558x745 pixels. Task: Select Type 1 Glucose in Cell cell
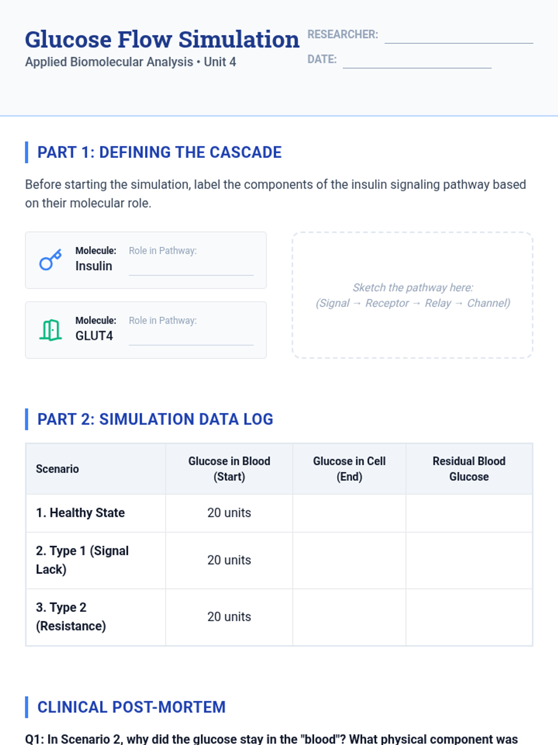click(349, 561)
